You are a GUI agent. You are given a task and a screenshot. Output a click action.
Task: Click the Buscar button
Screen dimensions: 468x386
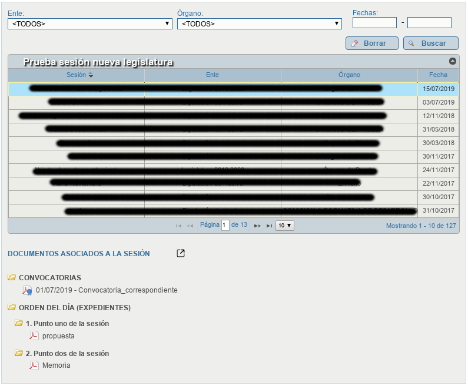tap(431, 43)
